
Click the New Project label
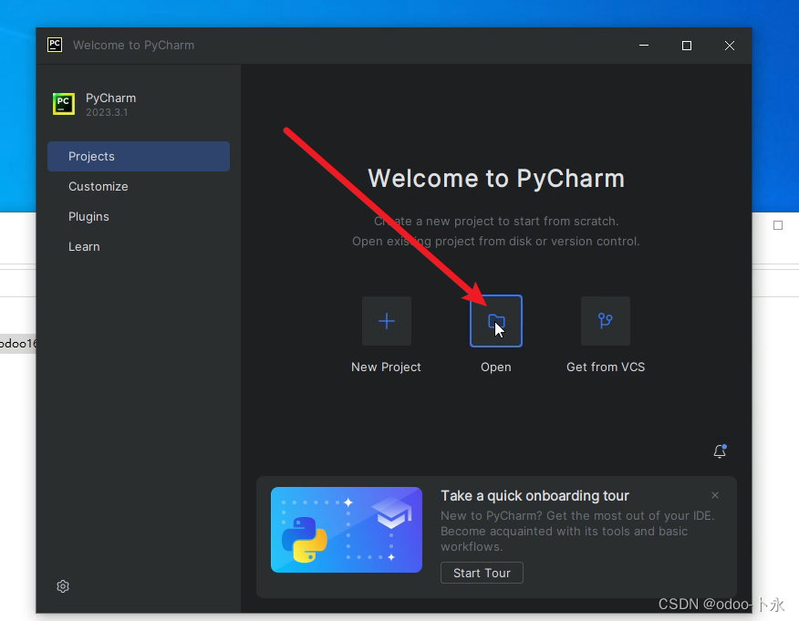tap(386, 367)
